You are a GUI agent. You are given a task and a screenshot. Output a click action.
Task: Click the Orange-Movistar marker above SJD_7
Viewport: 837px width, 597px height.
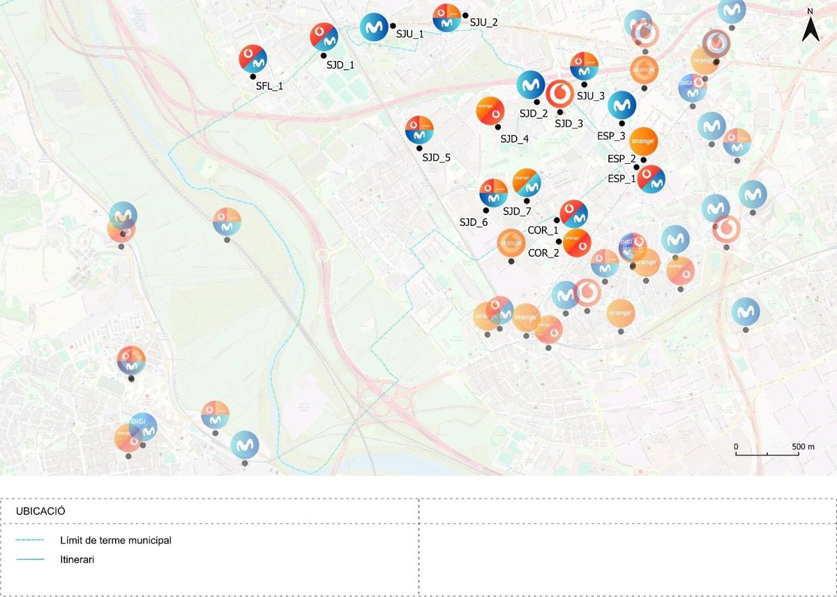527,183
